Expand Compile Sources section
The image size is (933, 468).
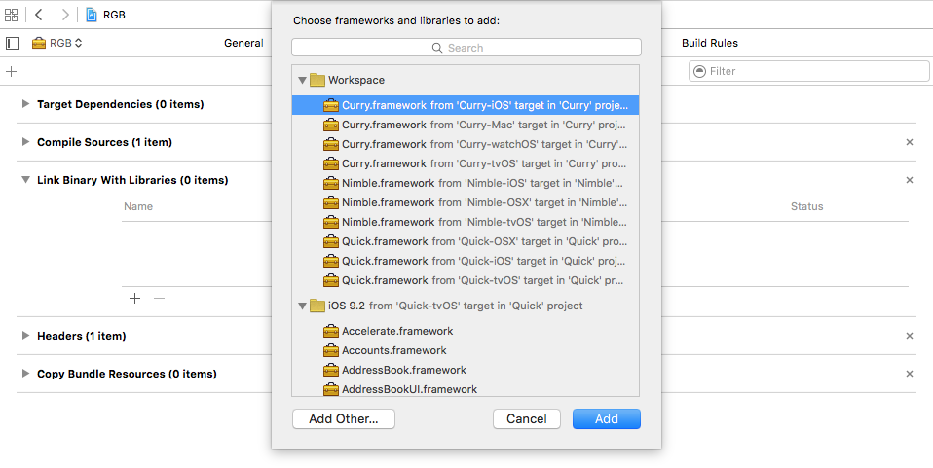tap(25, 142)
